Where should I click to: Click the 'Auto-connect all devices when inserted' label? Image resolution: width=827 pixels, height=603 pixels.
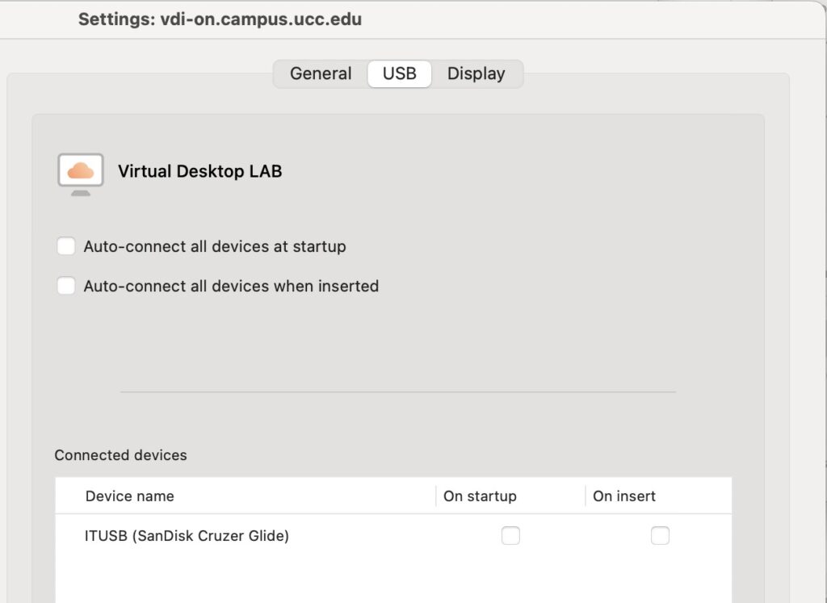tap(231, 286)
